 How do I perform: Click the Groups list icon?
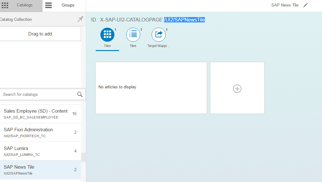(x=48, y=5)
